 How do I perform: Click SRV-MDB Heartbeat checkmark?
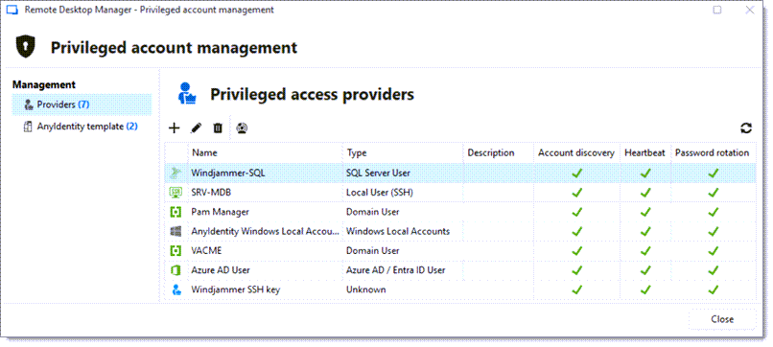point(644,193)
